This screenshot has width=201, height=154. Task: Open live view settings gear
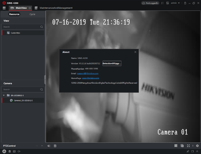click(197, 146)
